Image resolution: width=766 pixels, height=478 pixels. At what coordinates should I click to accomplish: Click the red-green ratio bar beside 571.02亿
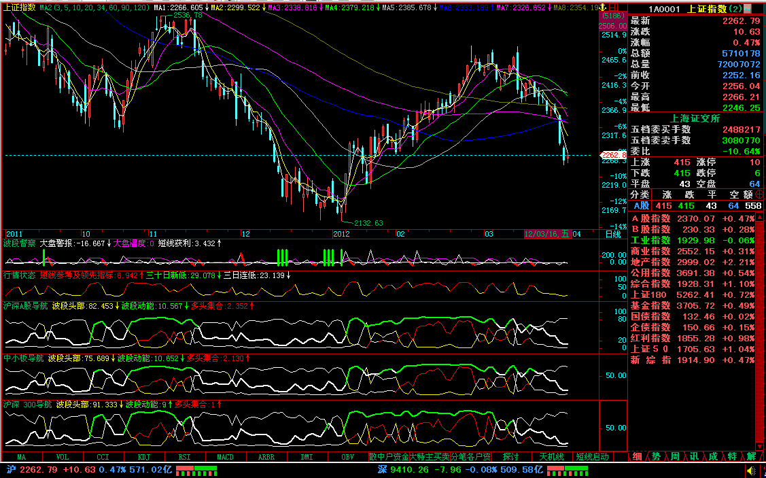(x=196, y=471)
